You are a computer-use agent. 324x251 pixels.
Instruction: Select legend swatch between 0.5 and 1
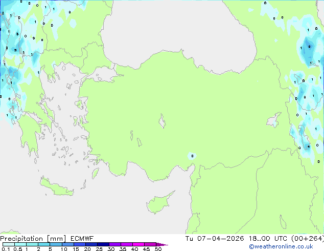pos(20,244)
